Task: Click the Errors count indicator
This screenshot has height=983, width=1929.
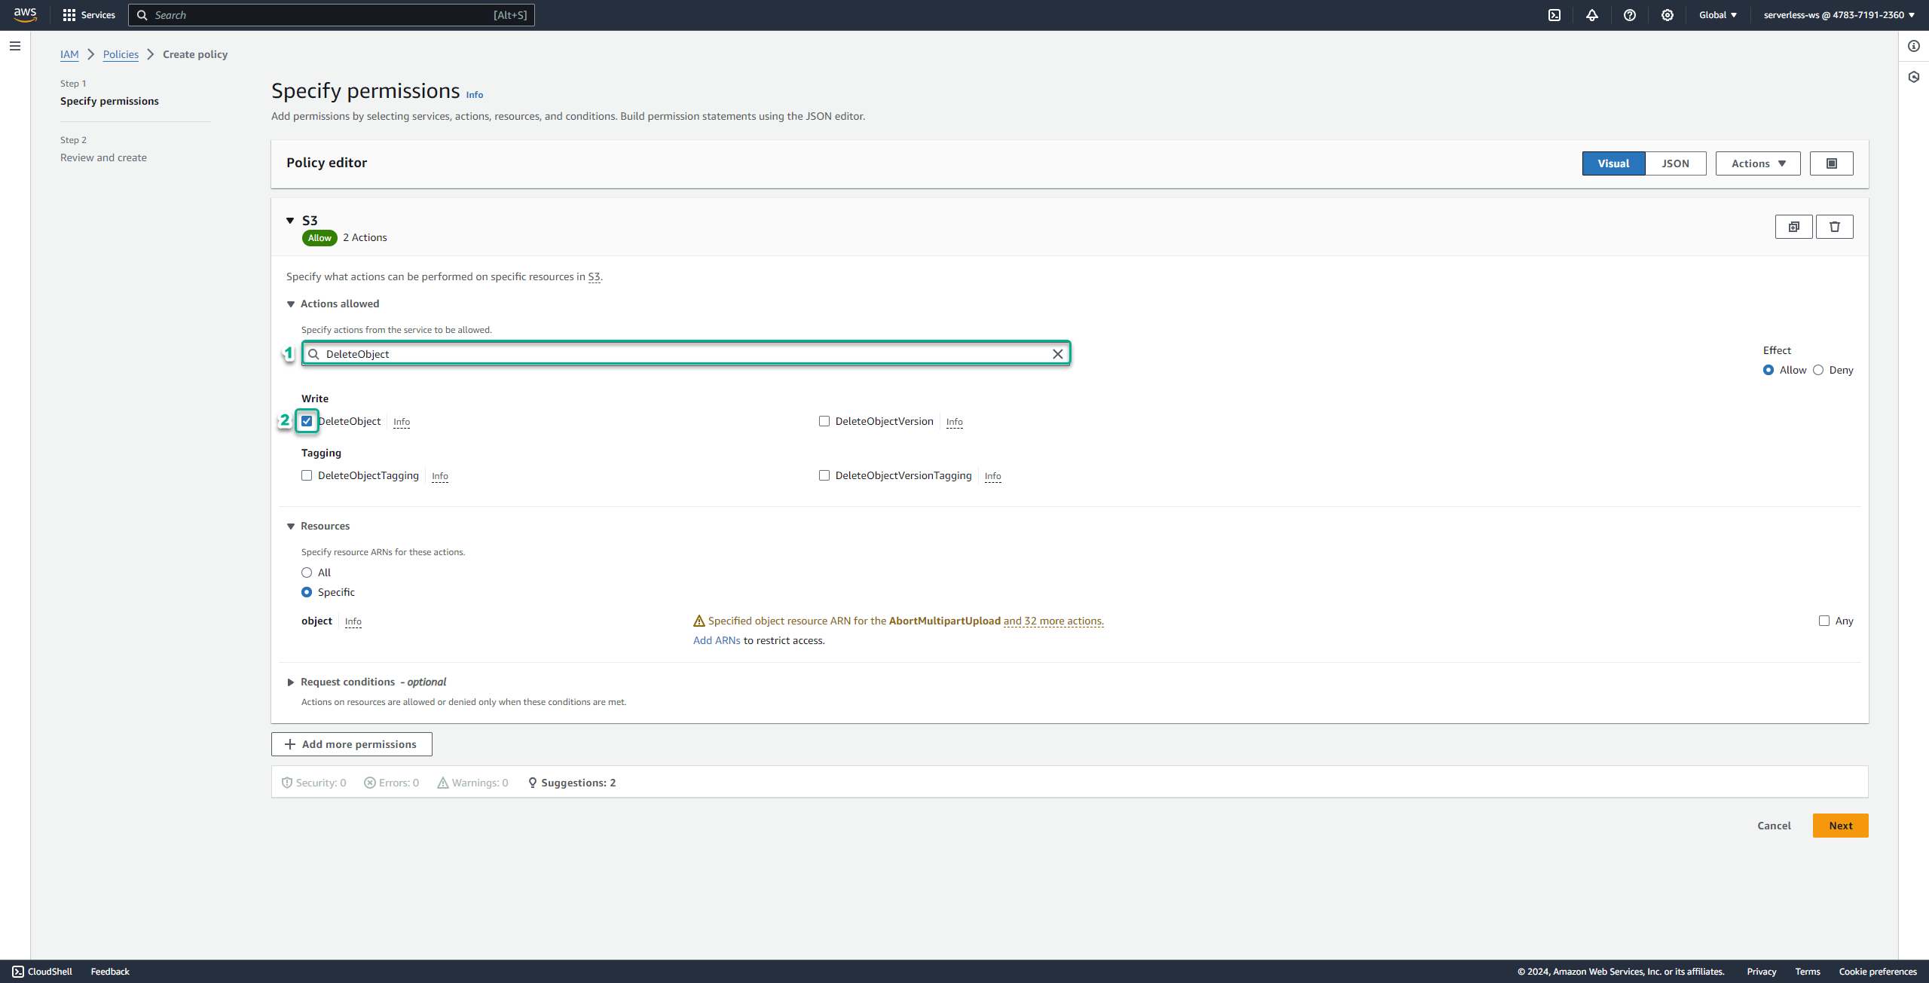Action: (x=392, y=783)
